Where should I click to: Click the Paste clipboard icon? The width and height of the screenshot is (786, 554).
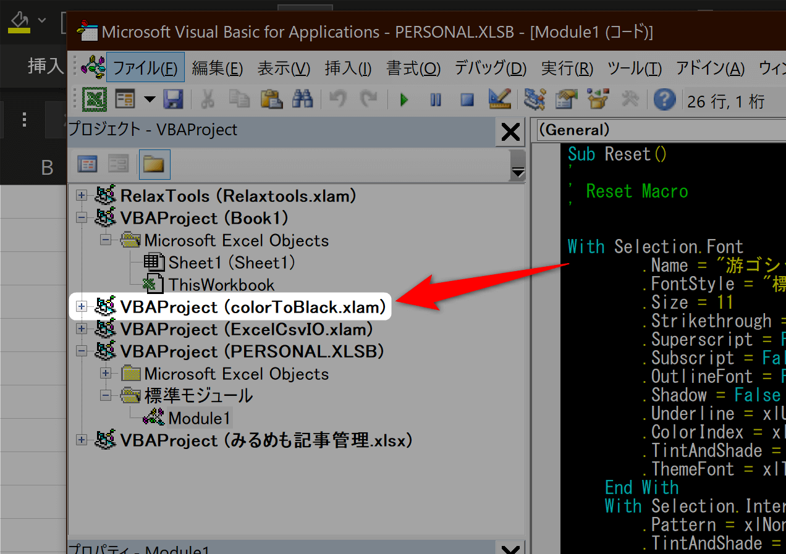pos(271,99)
